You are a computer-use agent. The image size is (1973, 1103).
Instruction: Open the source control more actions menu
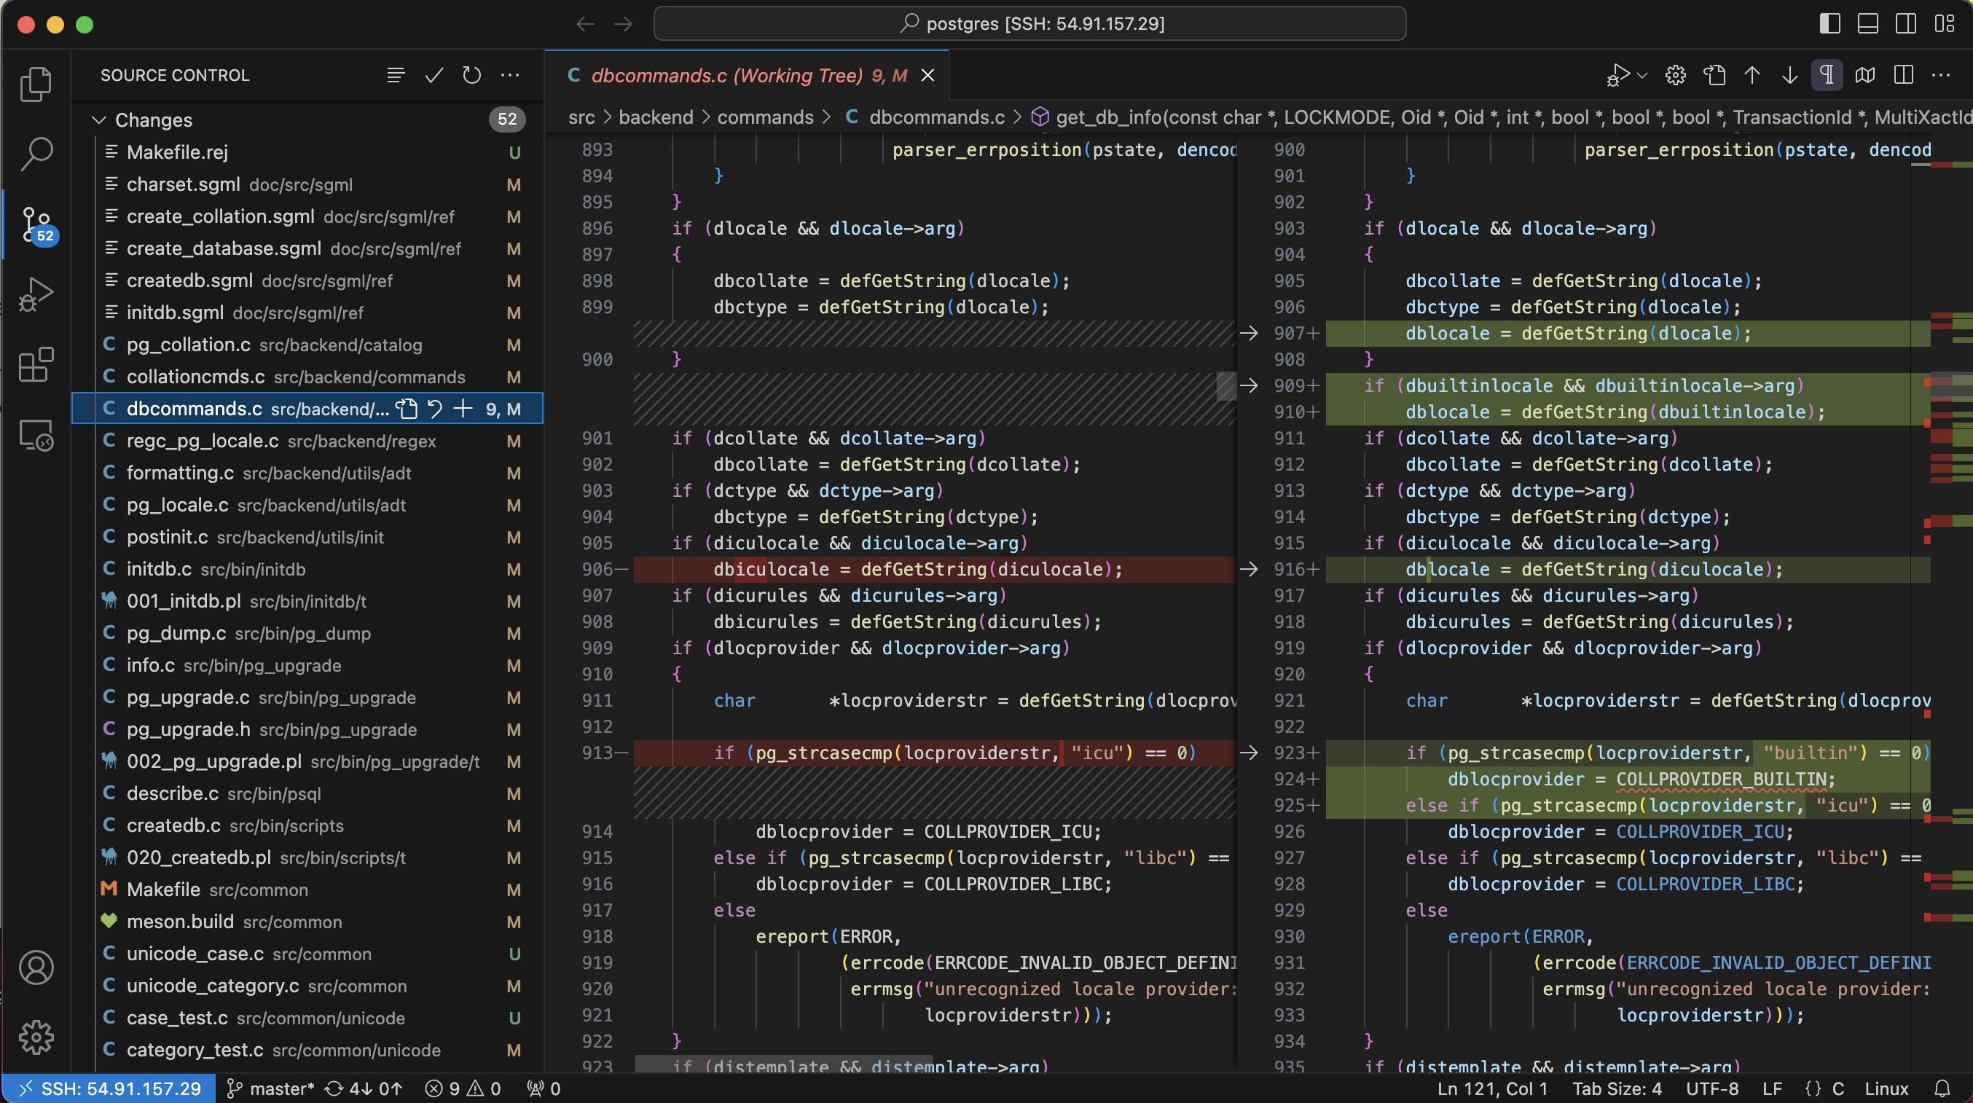(510, 75)
